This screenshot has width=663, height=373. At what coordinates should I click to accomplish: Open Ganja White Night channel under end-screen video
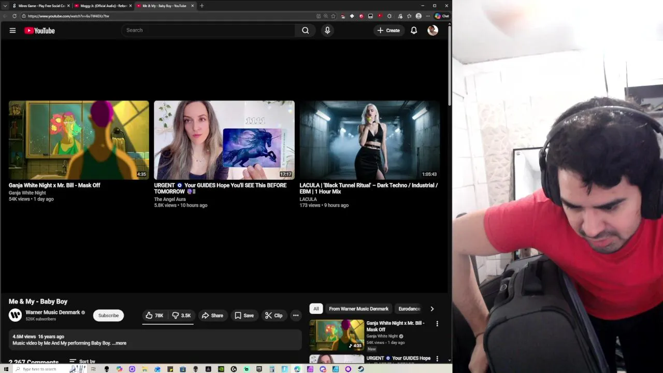tap(27, 193)
